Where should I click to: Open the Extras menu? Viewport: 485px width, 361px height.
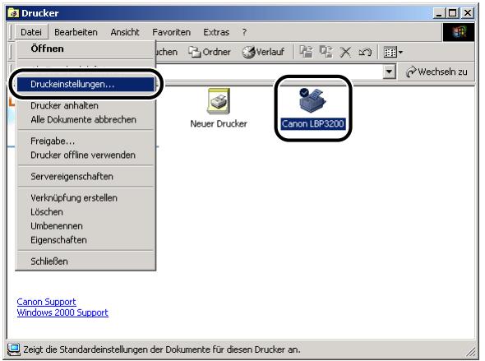coord(216,32)
